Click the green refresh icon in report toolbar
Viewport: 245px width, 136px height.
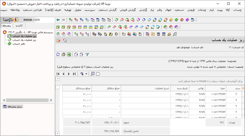pyautogui.click(x=58, y=54)
